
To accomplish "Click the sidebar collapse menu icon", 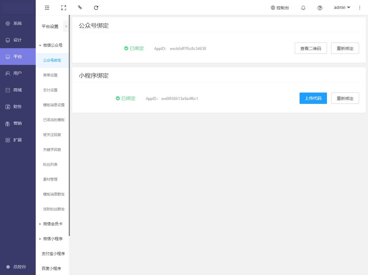I will pos(47,8).
